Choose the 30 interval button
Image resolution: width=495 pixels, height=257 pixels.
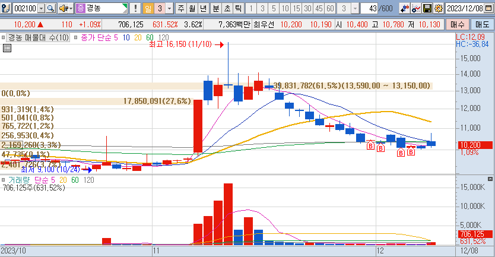click(308, 8)
